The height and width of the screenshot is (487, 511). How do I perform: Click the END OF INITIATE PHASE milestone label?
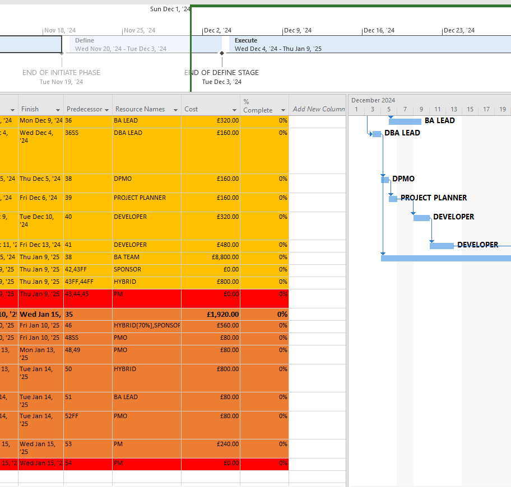point(61,72)
